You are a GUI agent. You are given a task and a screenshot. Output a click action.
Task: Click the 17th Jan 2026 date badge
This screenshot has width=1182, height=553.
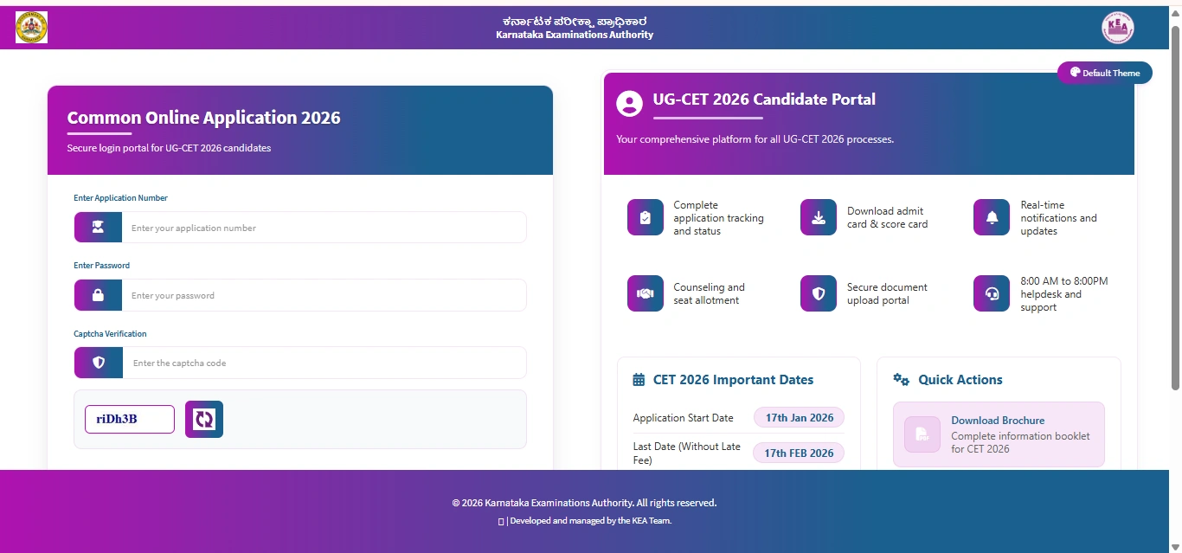tap(798, 417)
